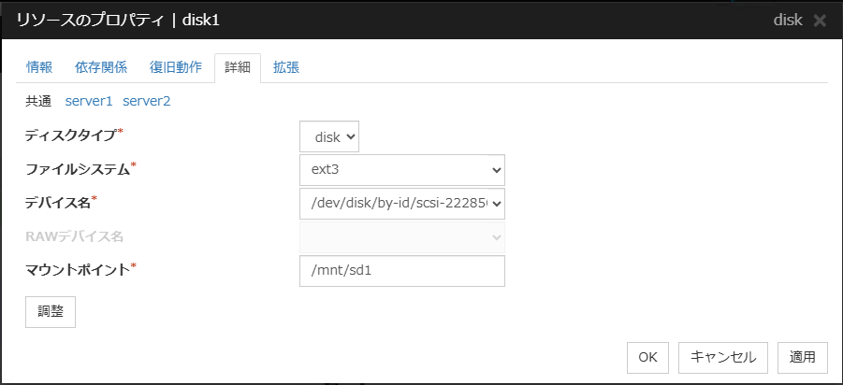Confirm with the OK button

(x=647, y=356)
